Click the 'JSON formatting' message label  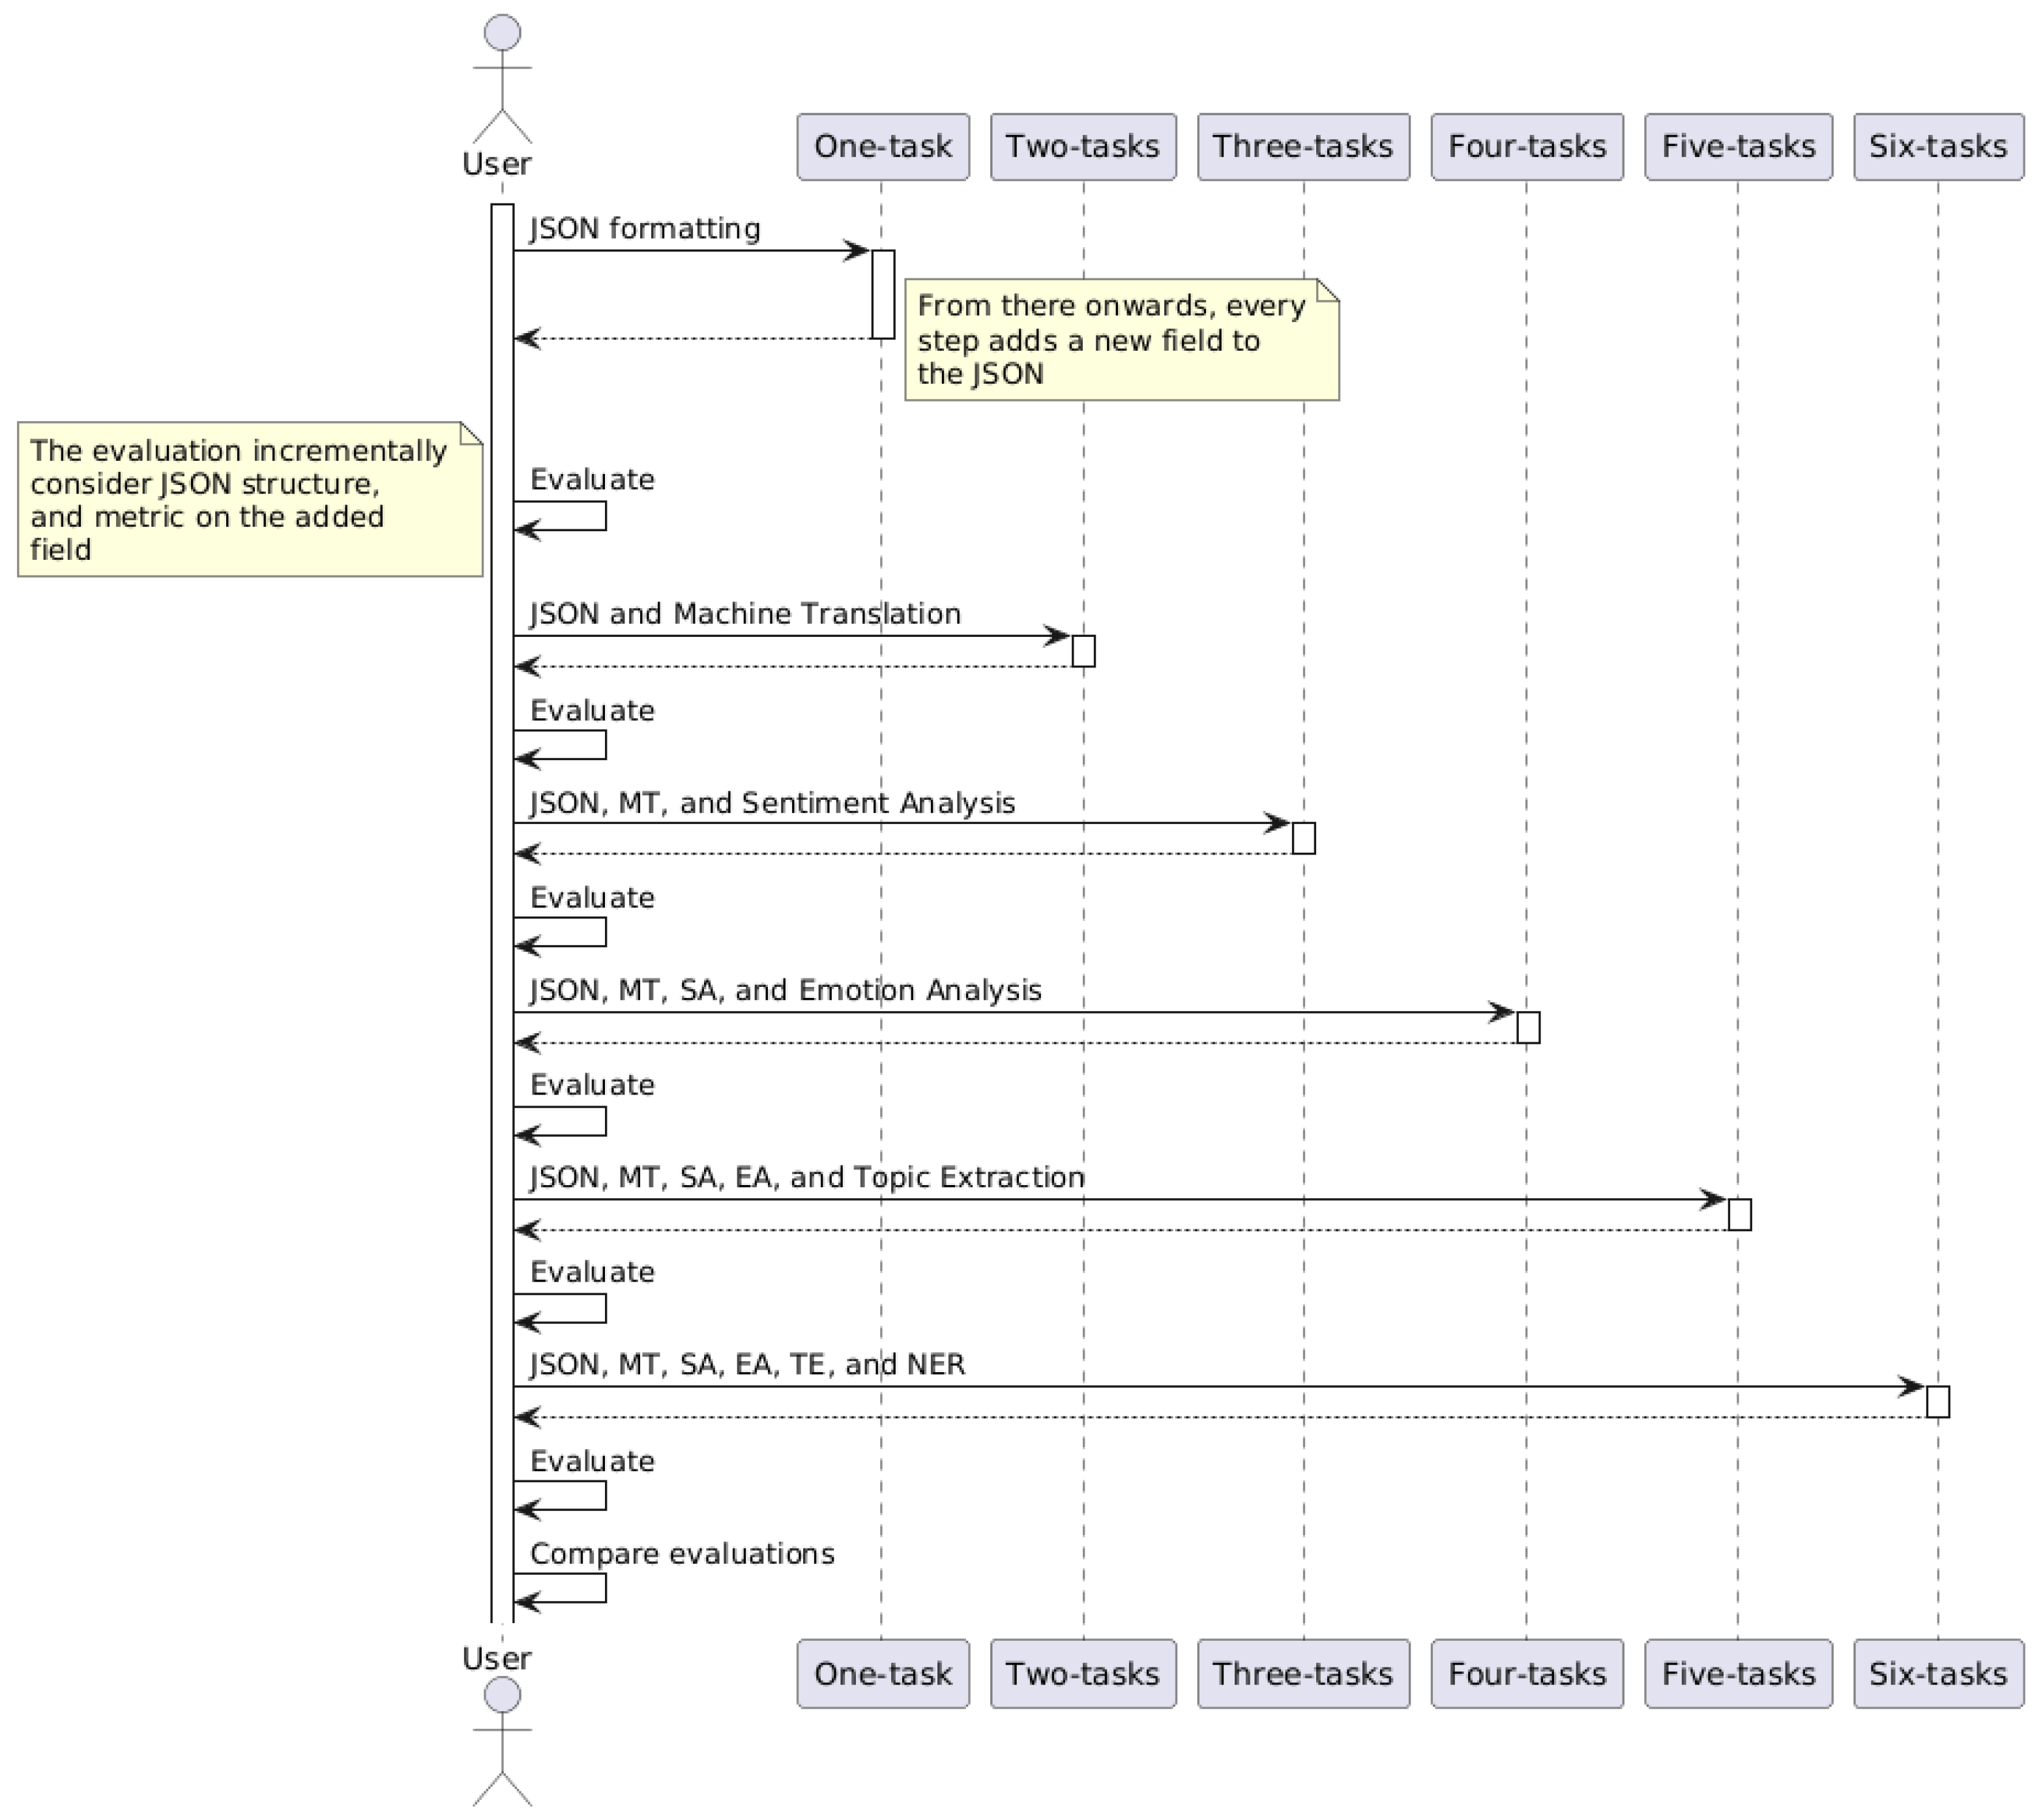point(645,229)
